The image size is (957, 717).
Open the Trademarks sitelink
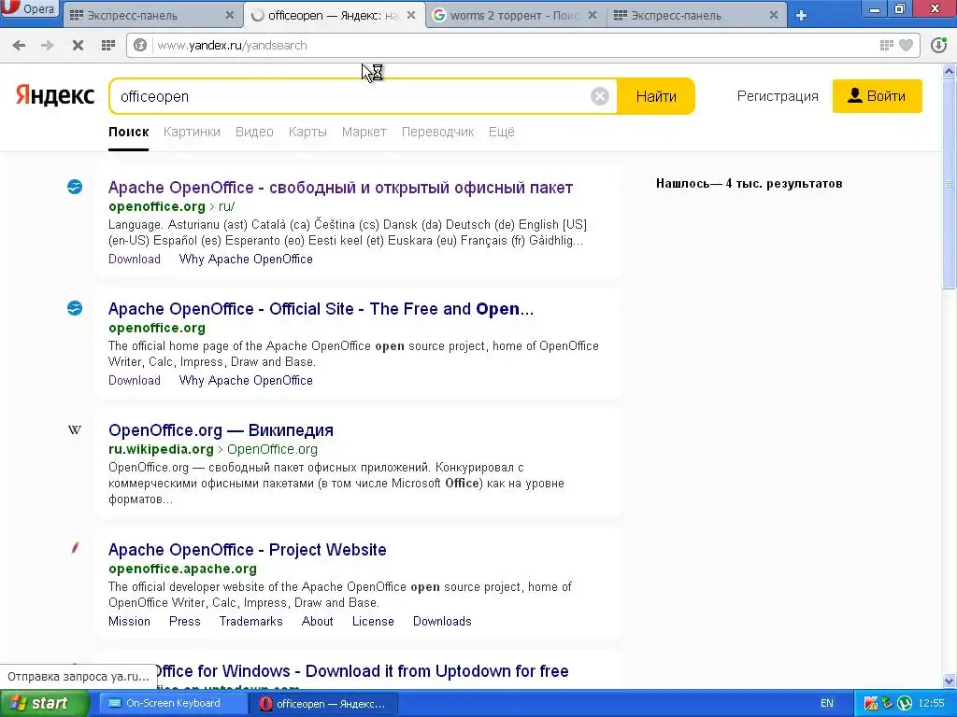[x=250, y=621]
